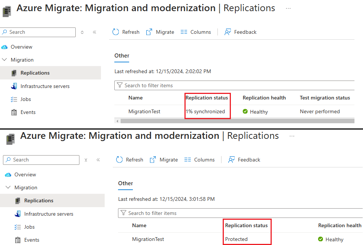Select the Other tab in bottom panel
The width and height of the screenshot is (363, 245).
[x=125, y=183]
